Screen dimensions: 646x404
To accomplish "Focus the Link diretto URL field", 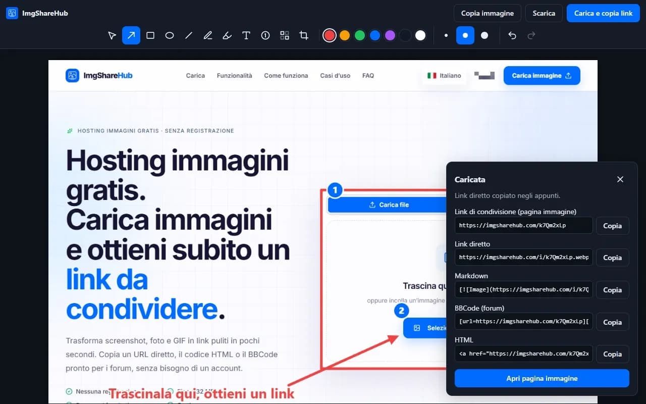I will (x=524, y=258).
